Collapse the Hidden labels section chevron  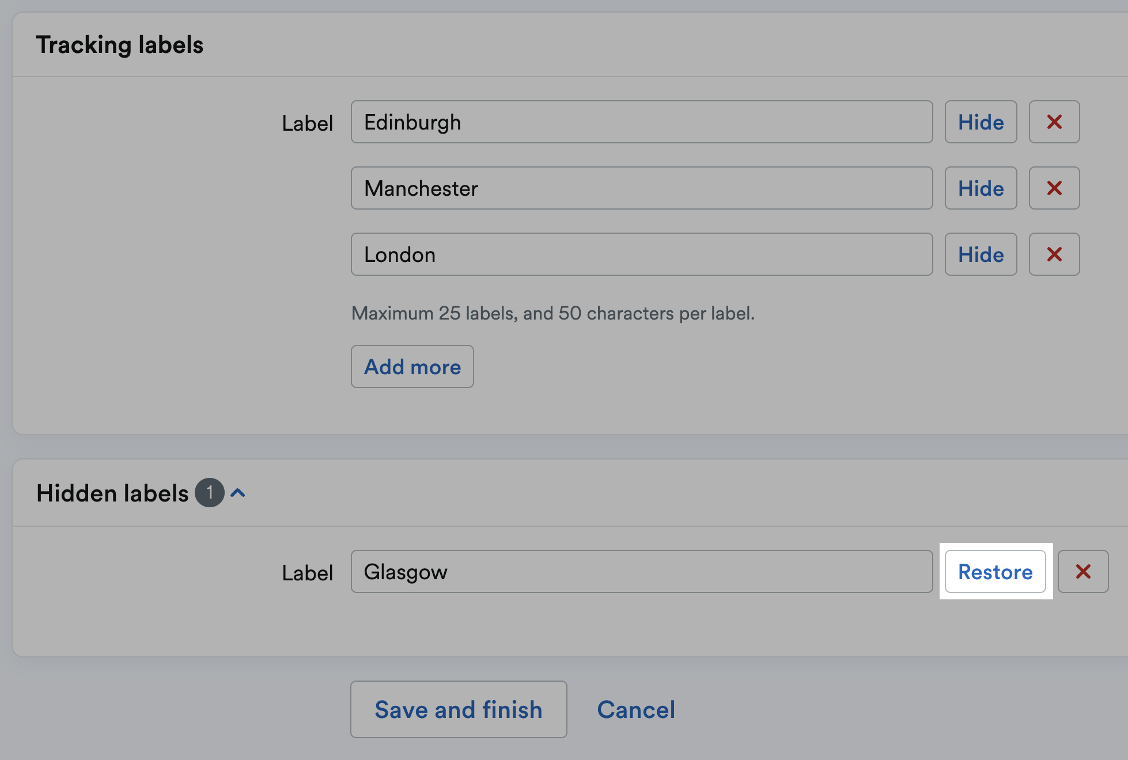(238, 493)
